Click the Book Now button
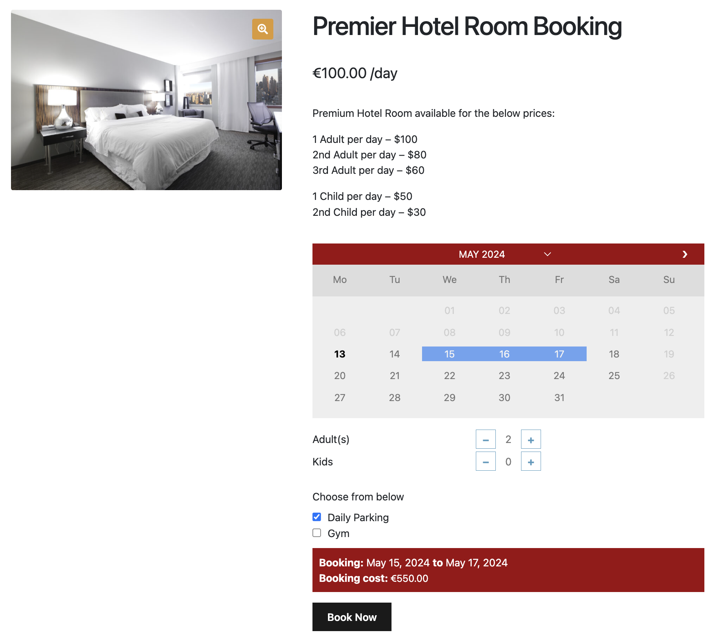This screenshot has height=636, width=717. tap(352, 617)
